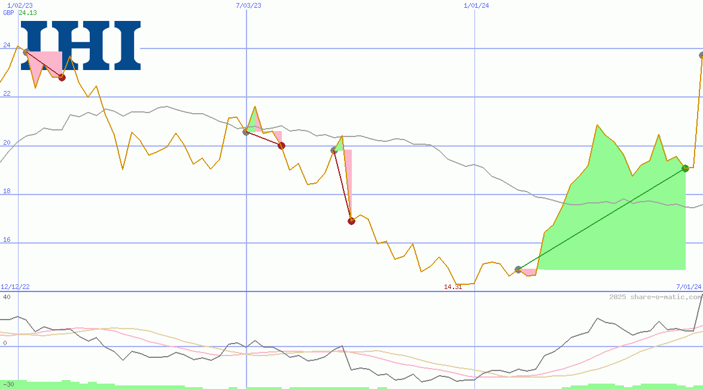The image size is (703, 389).
Task: Click the lowest red marker around 16.7
Action: (351, 221)
